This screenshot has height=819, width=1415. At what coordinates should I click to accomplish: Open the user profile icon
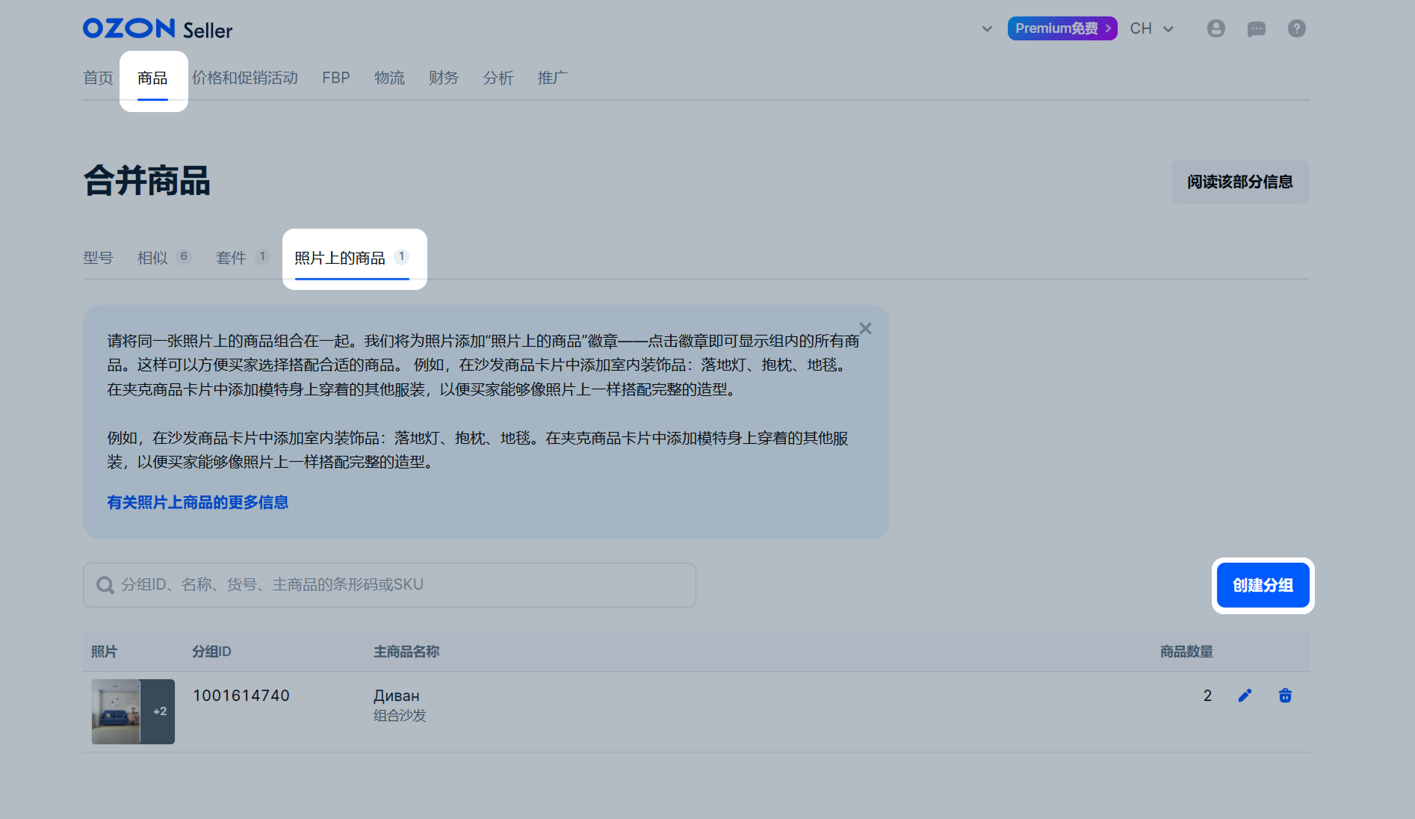coord(1216,28)
